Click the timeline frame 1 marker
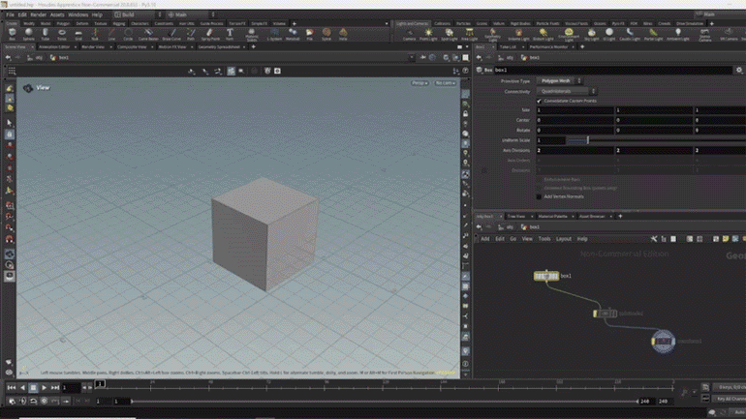The width and height of the screenshot is (746, 419). [100, 383]
